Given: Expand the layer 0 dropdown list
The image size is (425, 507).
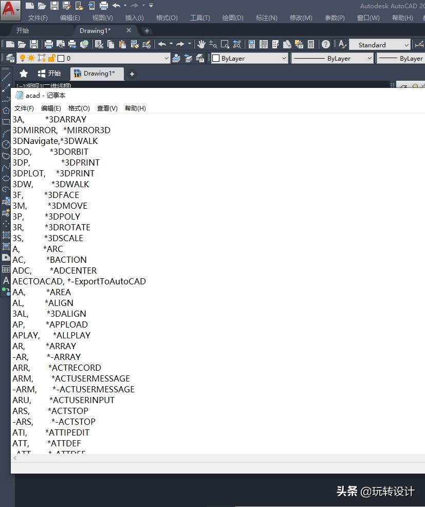Looking at the screenshot, I should click(x=167, y=58).
